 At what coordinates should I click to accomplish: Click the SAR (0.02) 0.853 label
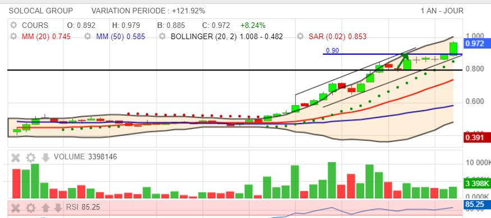337,36
